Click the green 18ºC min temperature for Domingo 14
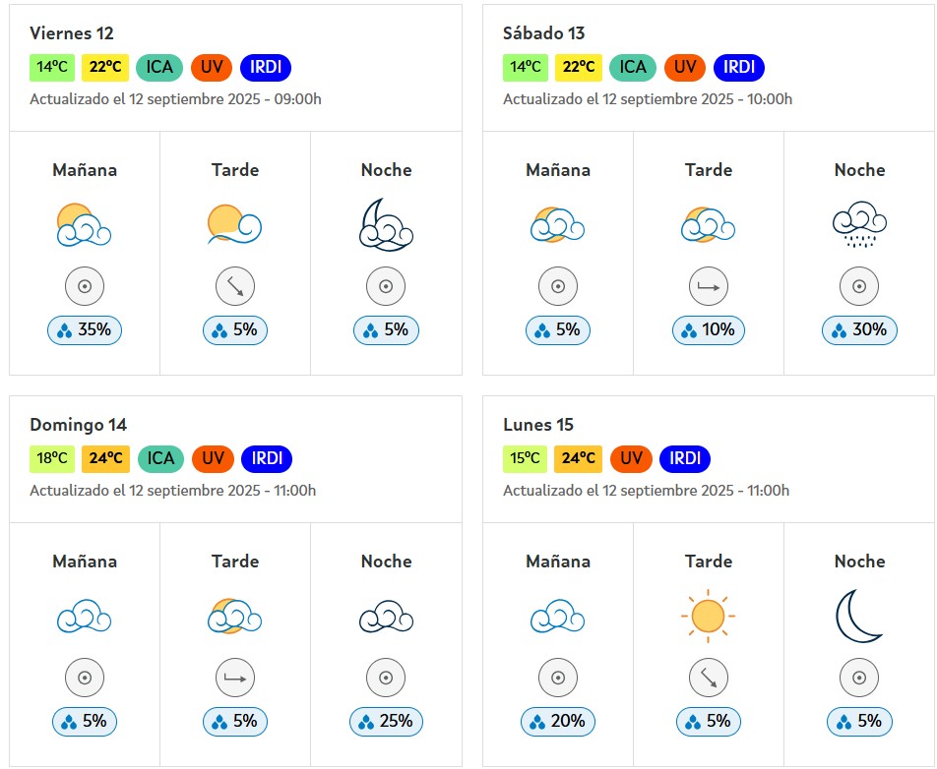937x769 pixels. (x=52, y=458)
